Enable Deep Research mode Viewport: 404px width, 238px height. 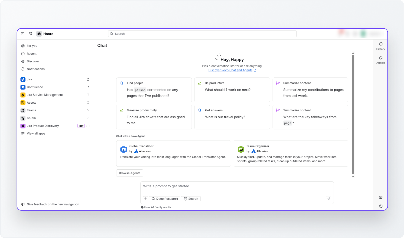pos(165,199)
